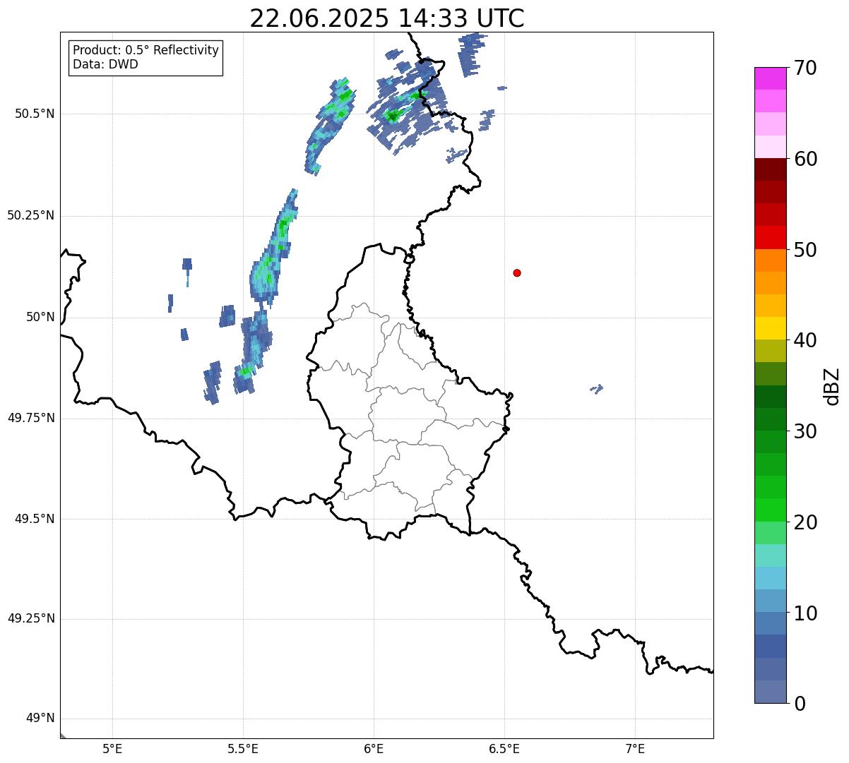This screenshot has width=849, height=763.
Task: Click the colorbar tick label "60"
Action: pyautogui.click(x=805, y=159)
